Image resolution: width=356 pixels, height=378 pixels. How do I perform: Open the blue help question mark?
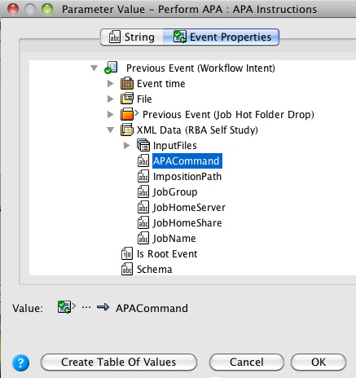(x=20, y=363)
